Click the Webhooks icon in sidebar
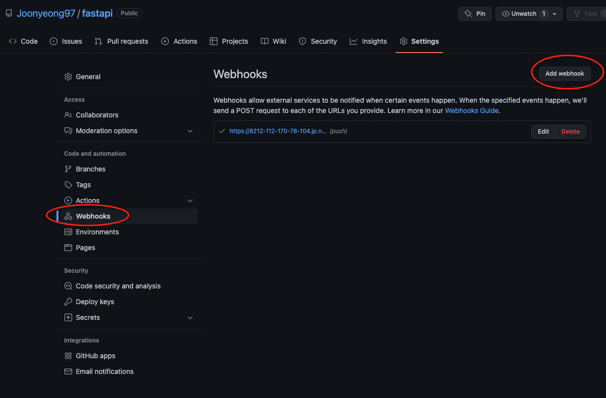The width and height of the screenshot is (606, 398). click(x=68, y=216)
